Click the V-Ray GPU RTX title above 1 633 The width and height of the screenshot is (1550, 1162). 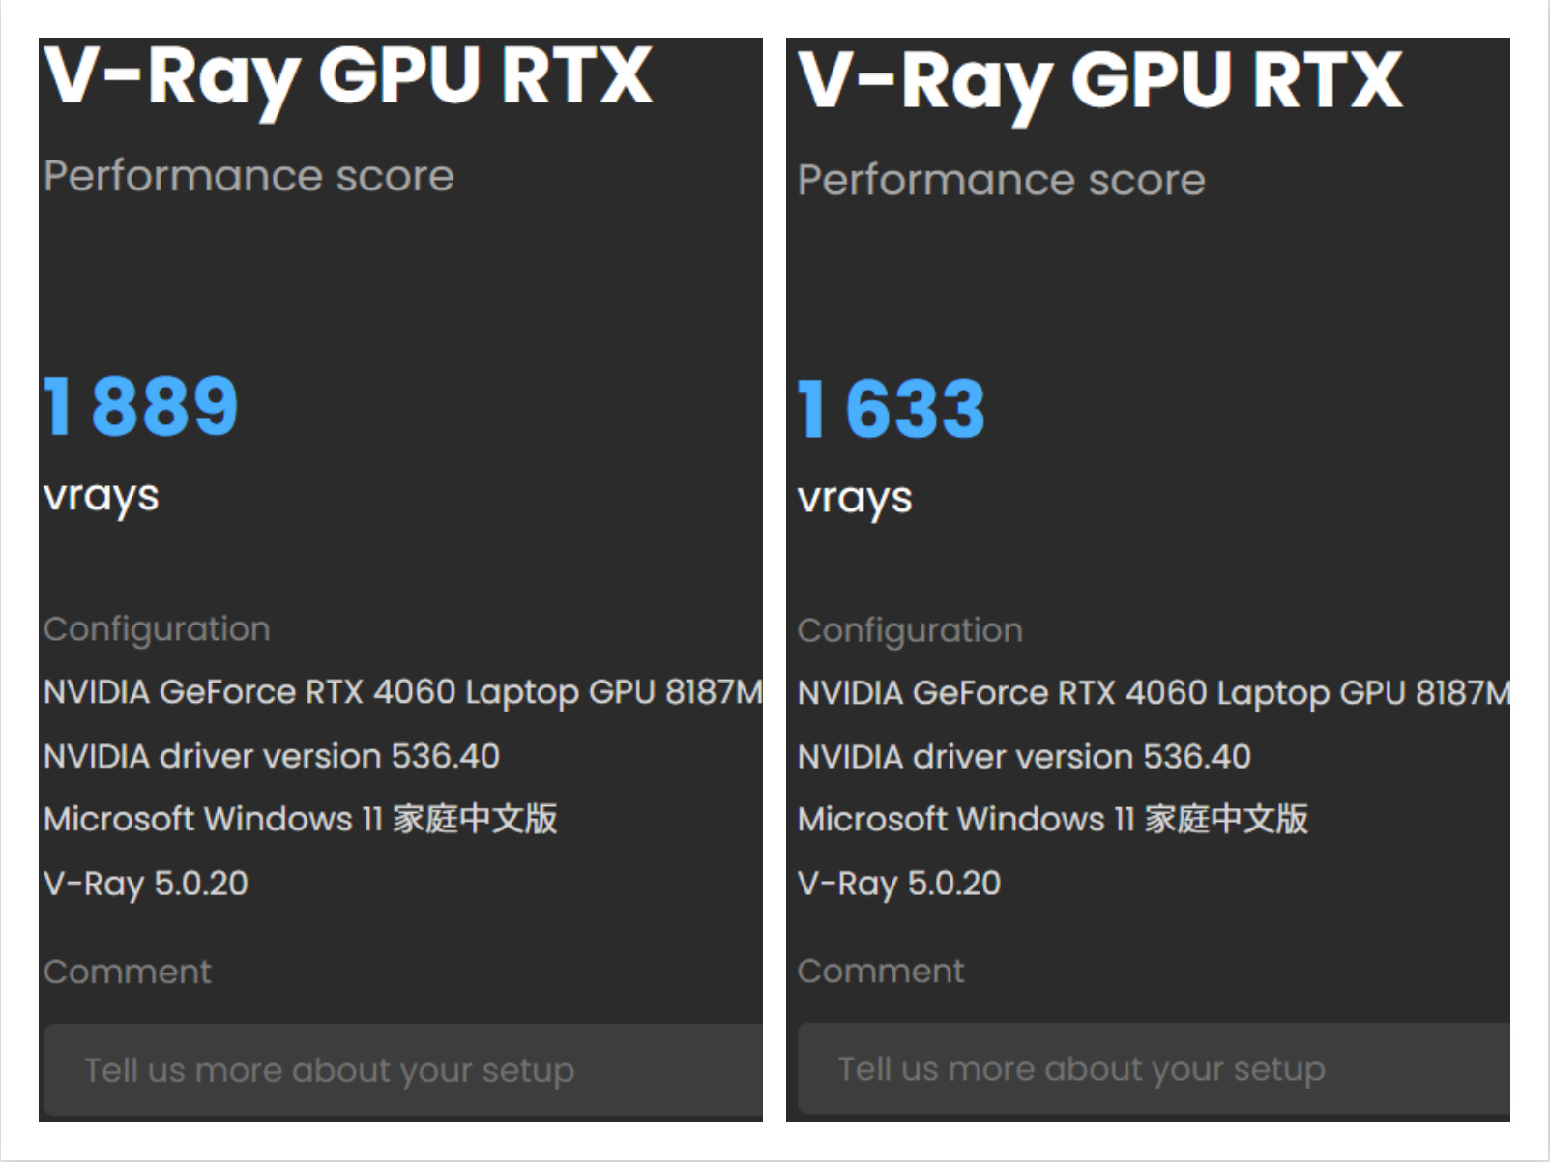click(1099, 81)
